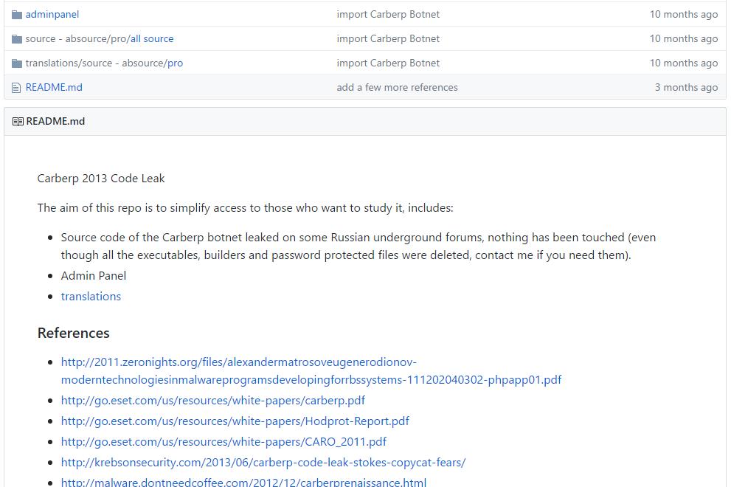Follow the translations link in README
This screenshot has width=731, height=487.
(x=91, y=296)
